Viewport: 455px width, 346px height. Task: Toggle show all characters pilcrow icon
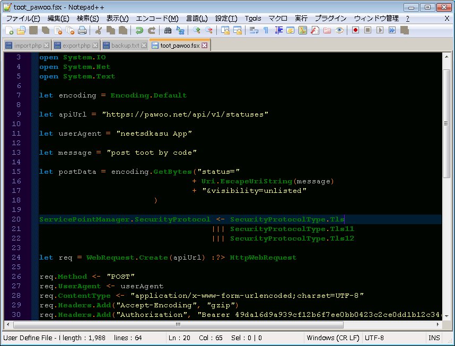click(x=266, y=30)
